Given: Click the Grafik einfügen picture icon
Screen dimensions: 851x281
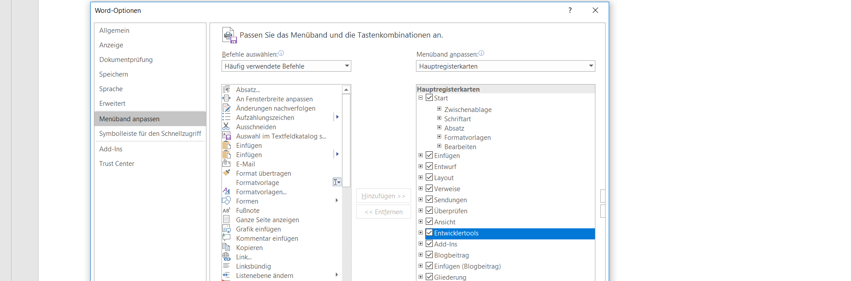Looking at the screenshot, I should [226, 229].
